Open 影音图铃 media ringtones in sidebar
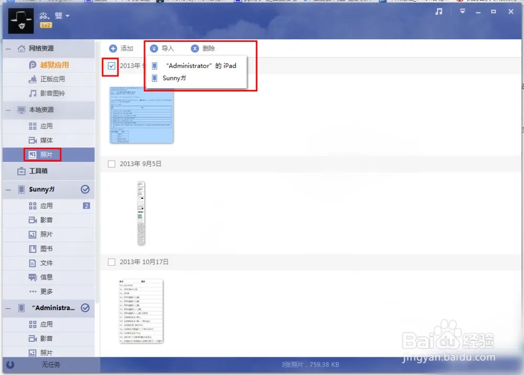Viewport: 524px width, 375px height. pos(52,93)
